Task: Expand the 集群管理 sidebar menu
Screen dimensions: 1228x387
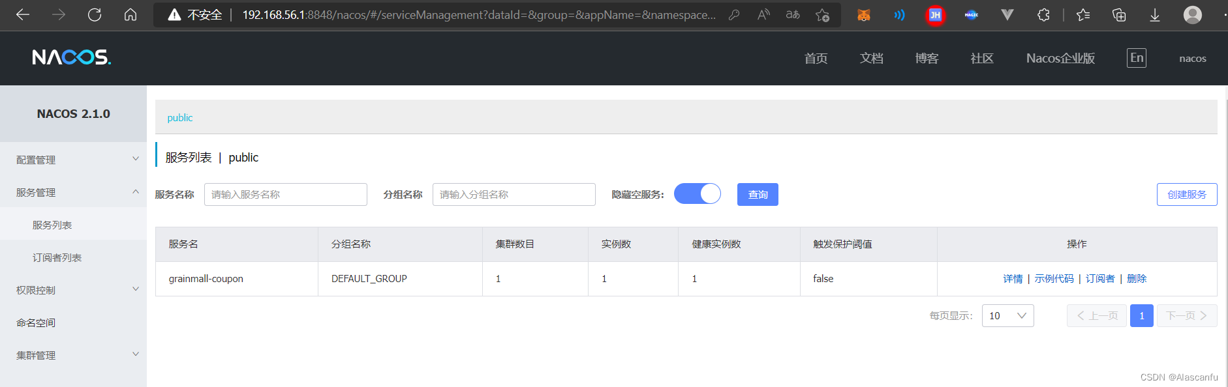Action: point(73,354)
